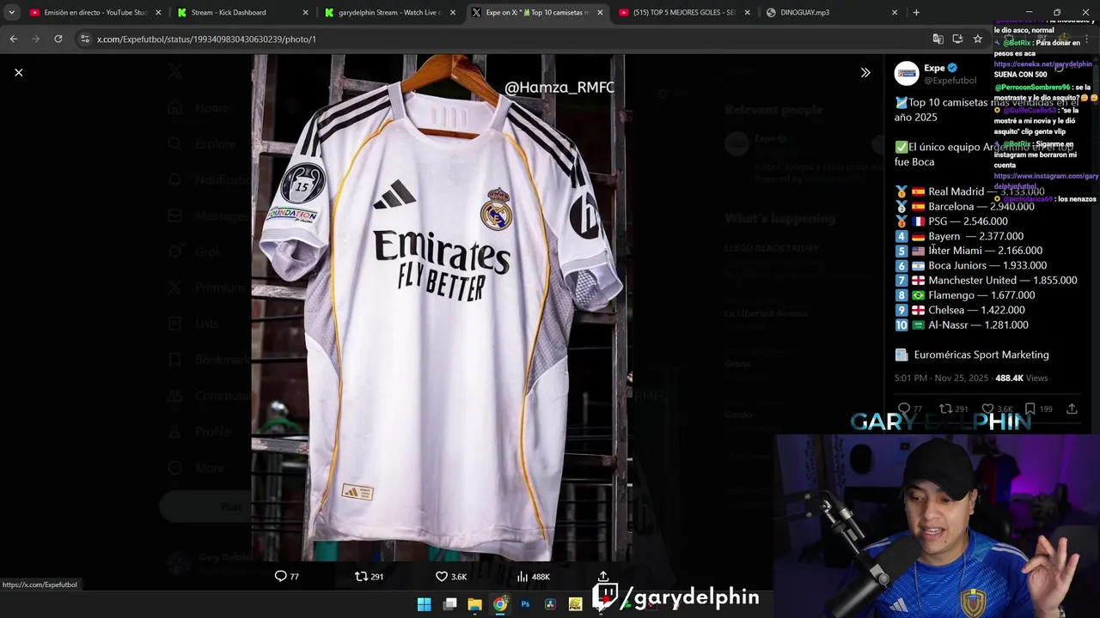
Task: Click the Al-Nassr — 1.281.000 line
Action: click(962, 324)
